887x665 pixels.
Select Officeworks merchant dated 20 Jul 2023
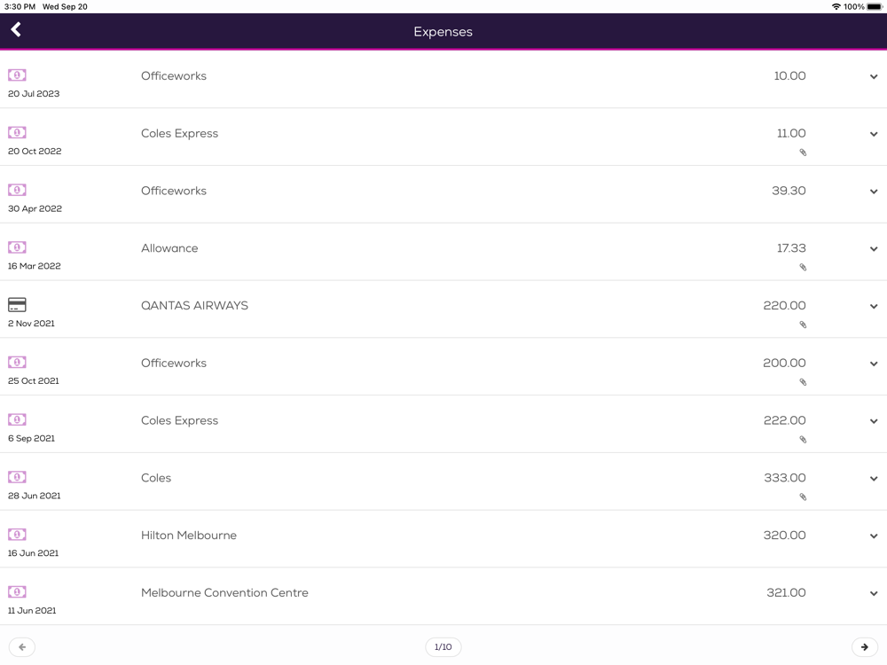coord(174,75)
